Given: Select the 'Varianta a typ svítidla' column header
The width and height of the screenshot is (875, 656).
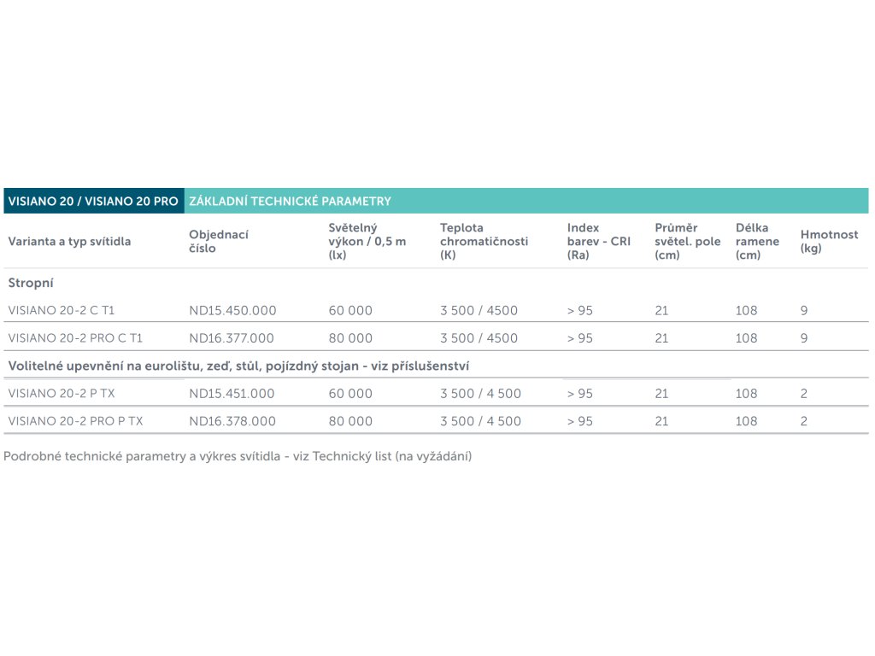Looking at the screenshot, I should tap(69, 242).
